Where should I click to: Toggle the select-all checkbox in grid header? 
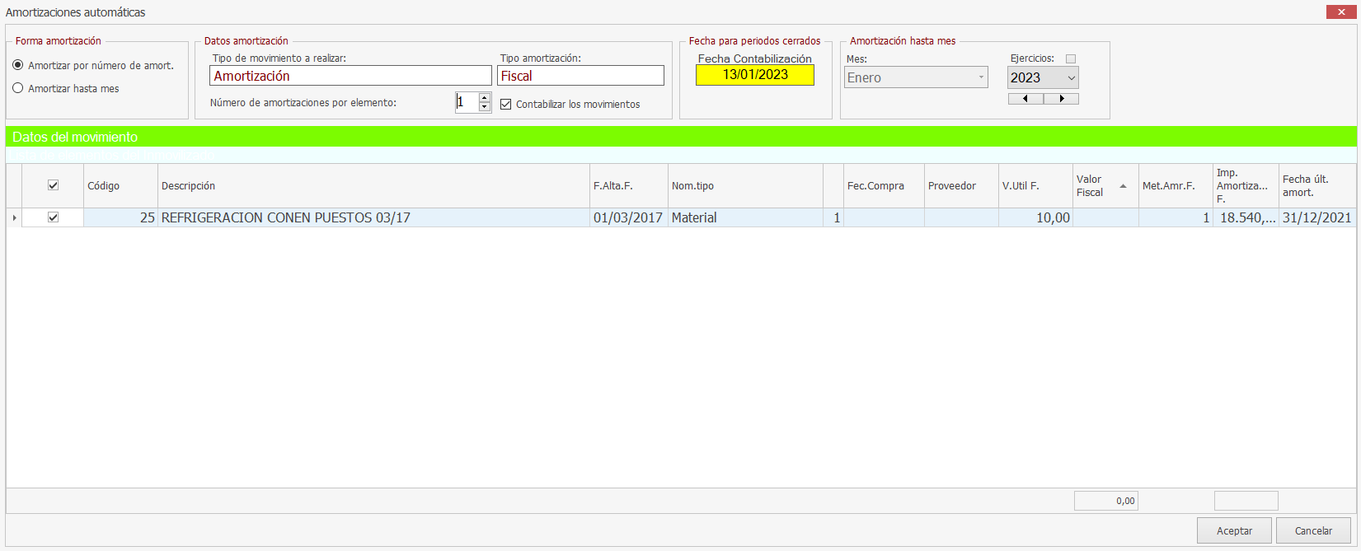(x=53, y=185)
